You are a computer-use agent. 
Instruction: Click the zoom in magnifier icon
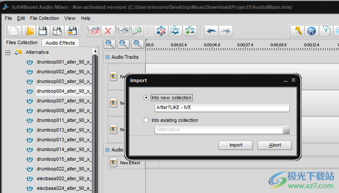click(109, 44)
